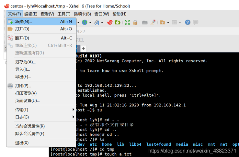Click the font settings icon
Screen dimensions: 239x157
[97, 22]
